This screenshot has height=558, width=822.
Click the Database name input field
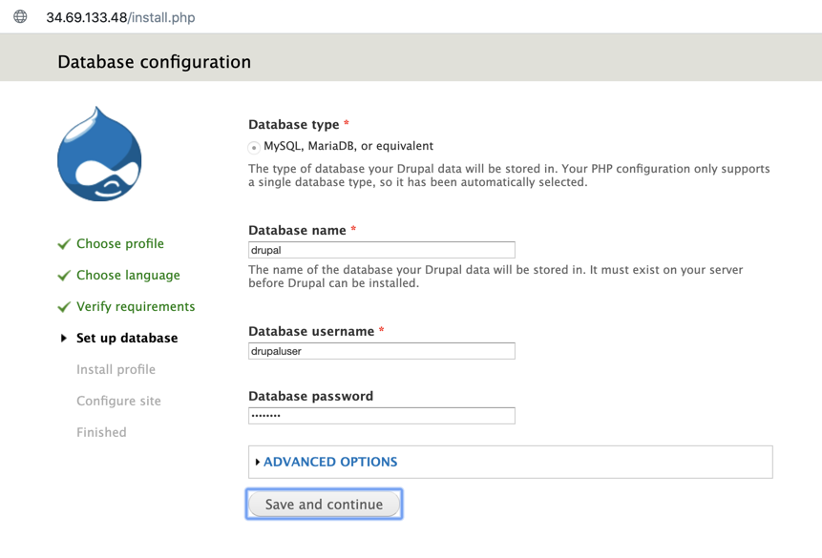point(381,250)
